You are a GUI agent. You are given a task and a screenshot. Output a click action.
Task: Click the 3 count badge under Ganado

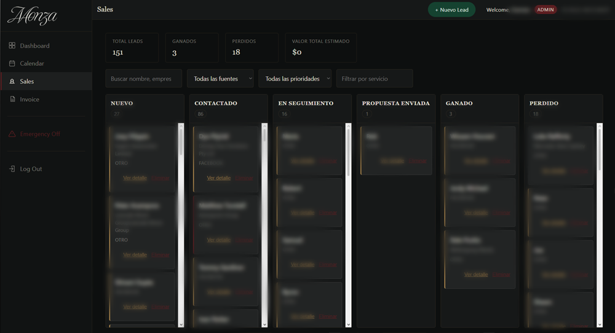[x=451, y=114]
